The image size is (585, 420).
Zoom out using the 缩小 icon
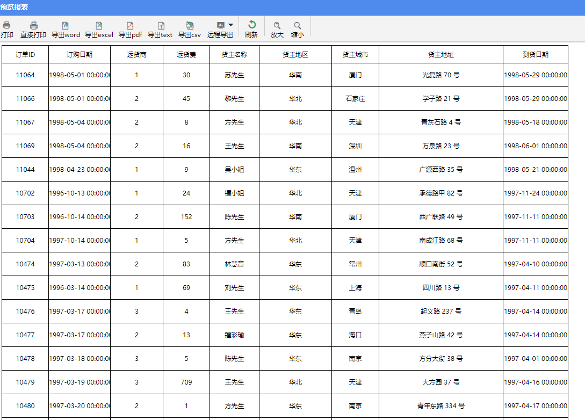pos(297,26)
